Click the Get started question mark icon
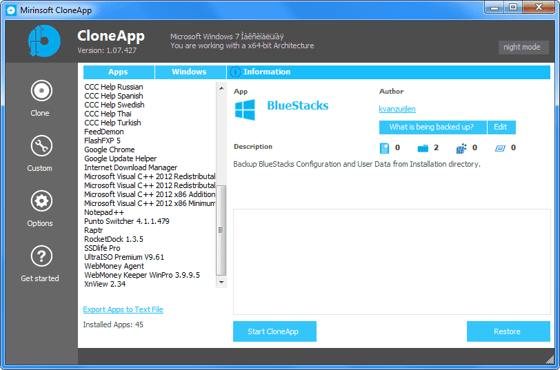This screenshot has height=370, width=560. [x=41, y=256]
